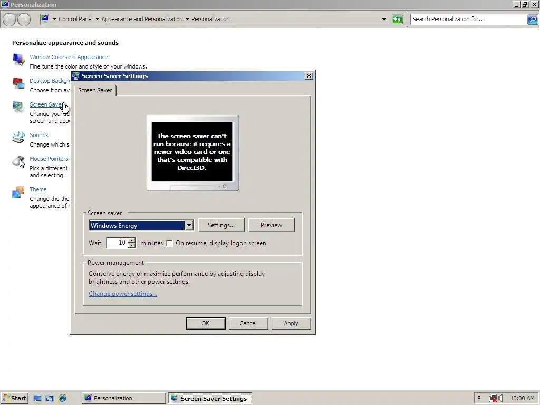The height and width of the screenshot is (405, 540).
Task: Click the Personalization window title icon
Action: pos(5,4)
